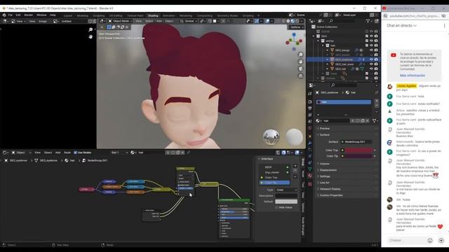Select the BSDF item in Interface list

(275, 167)
